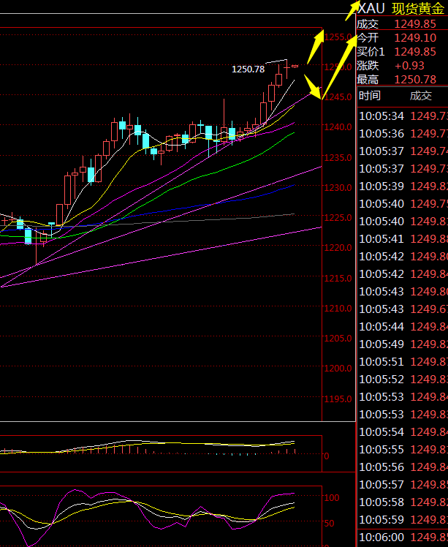Viewport: 448px width, 547px height.
Task: Click the latest small candlestick on chart
Action: [x=295, y=66]
